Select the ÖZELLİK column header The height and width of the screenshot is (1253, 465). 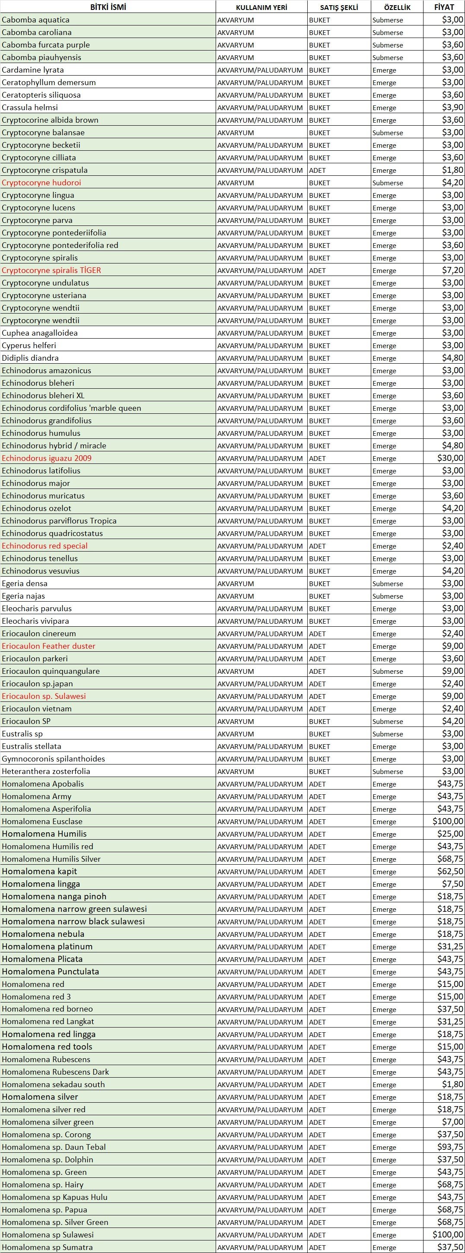[x=397, y=7]
